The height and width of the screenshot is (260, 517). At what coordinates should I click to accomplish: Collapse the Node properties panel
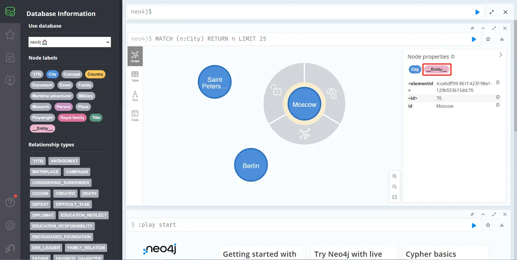tap(501, 55)
